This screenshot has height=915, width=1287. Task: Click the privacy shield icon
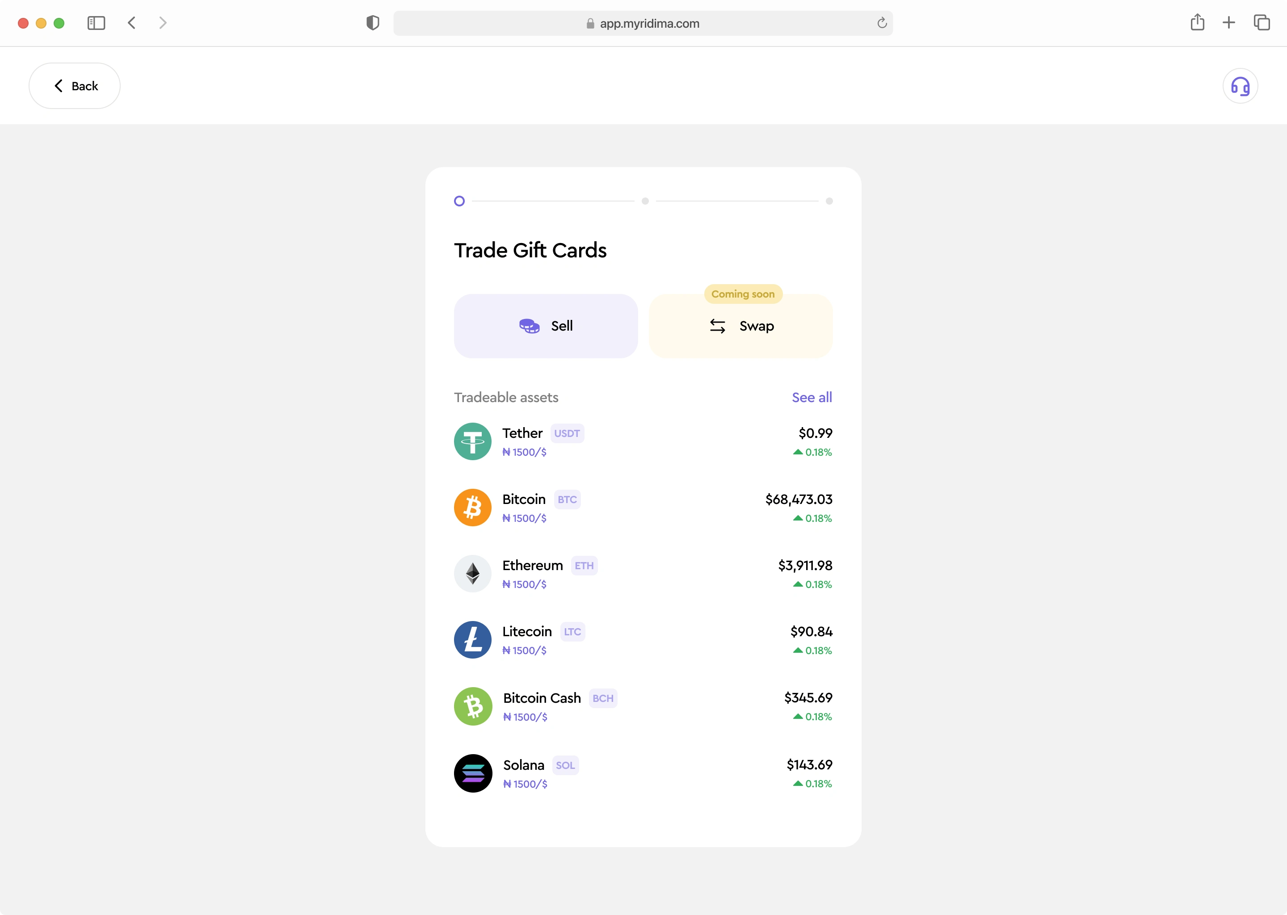point(372,23)
